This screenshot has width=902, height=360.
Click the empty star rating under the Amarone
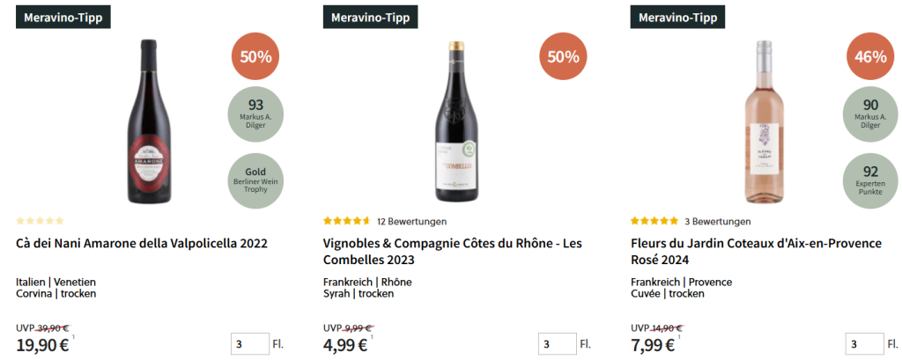point(40,221)
